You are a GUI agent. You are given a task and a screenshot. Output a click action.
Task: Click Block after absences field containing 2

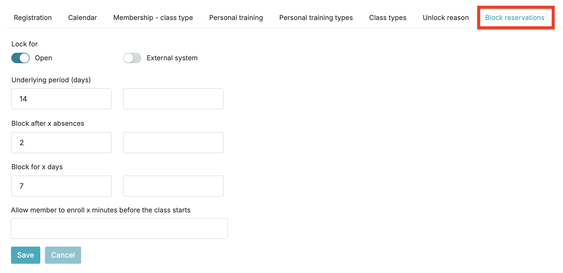(61, 143)
